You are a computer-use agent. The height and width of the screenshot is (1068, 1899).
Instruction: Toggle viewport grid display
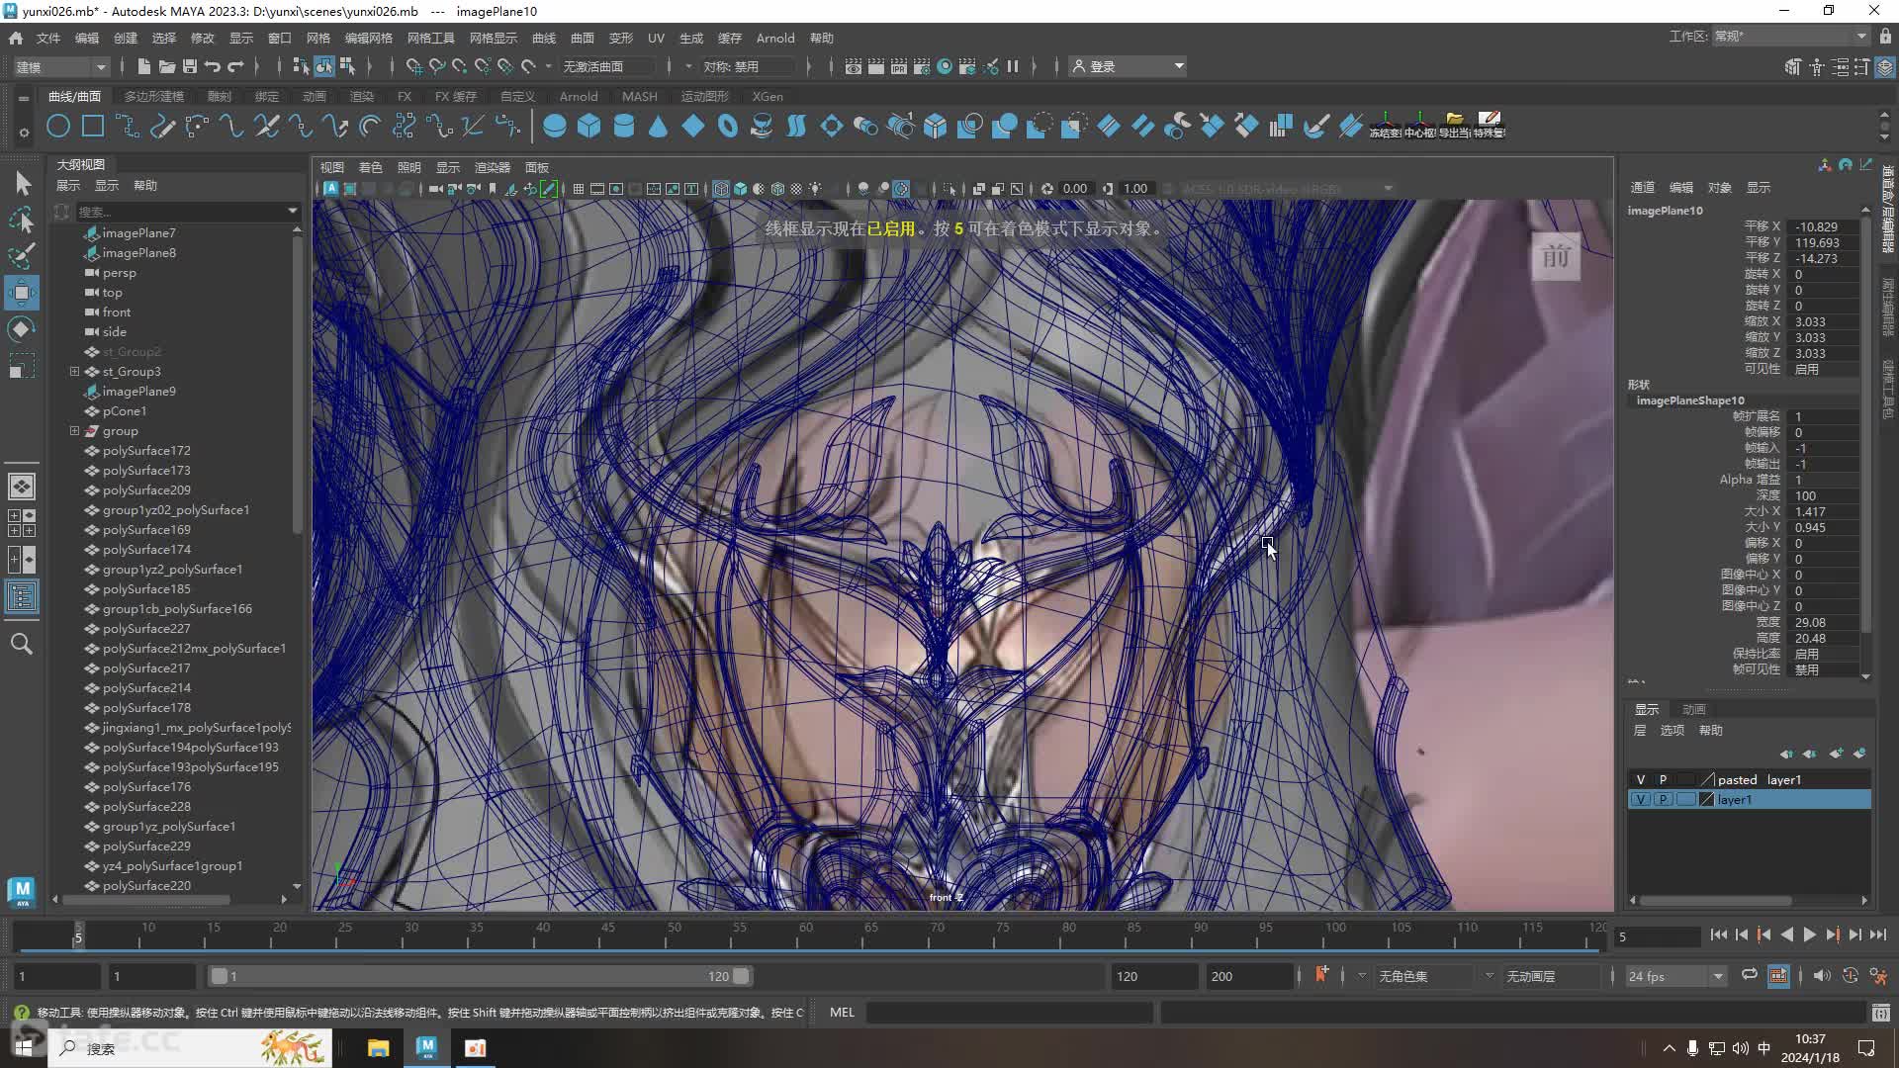pyautogui.click(x=579, y=189)
